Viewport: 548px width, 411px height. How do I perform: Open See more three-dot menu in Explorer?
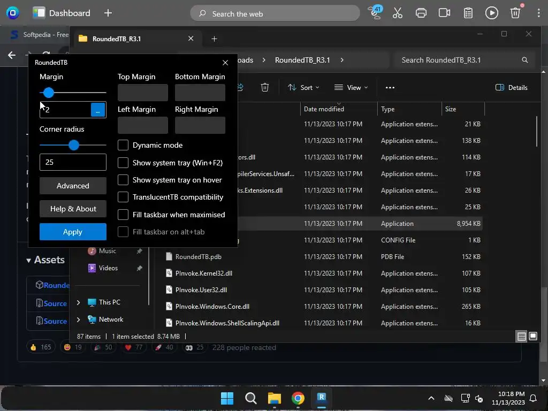tap(390, 87)
